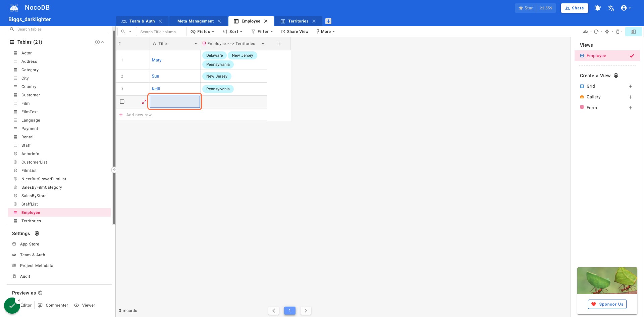
Task: Open a new tab with the plus button
Action: [328, 21]
